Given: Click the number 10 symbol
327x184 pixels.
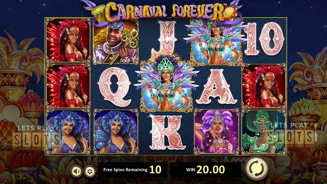Looking at the screenshot, I should (264, 39).
